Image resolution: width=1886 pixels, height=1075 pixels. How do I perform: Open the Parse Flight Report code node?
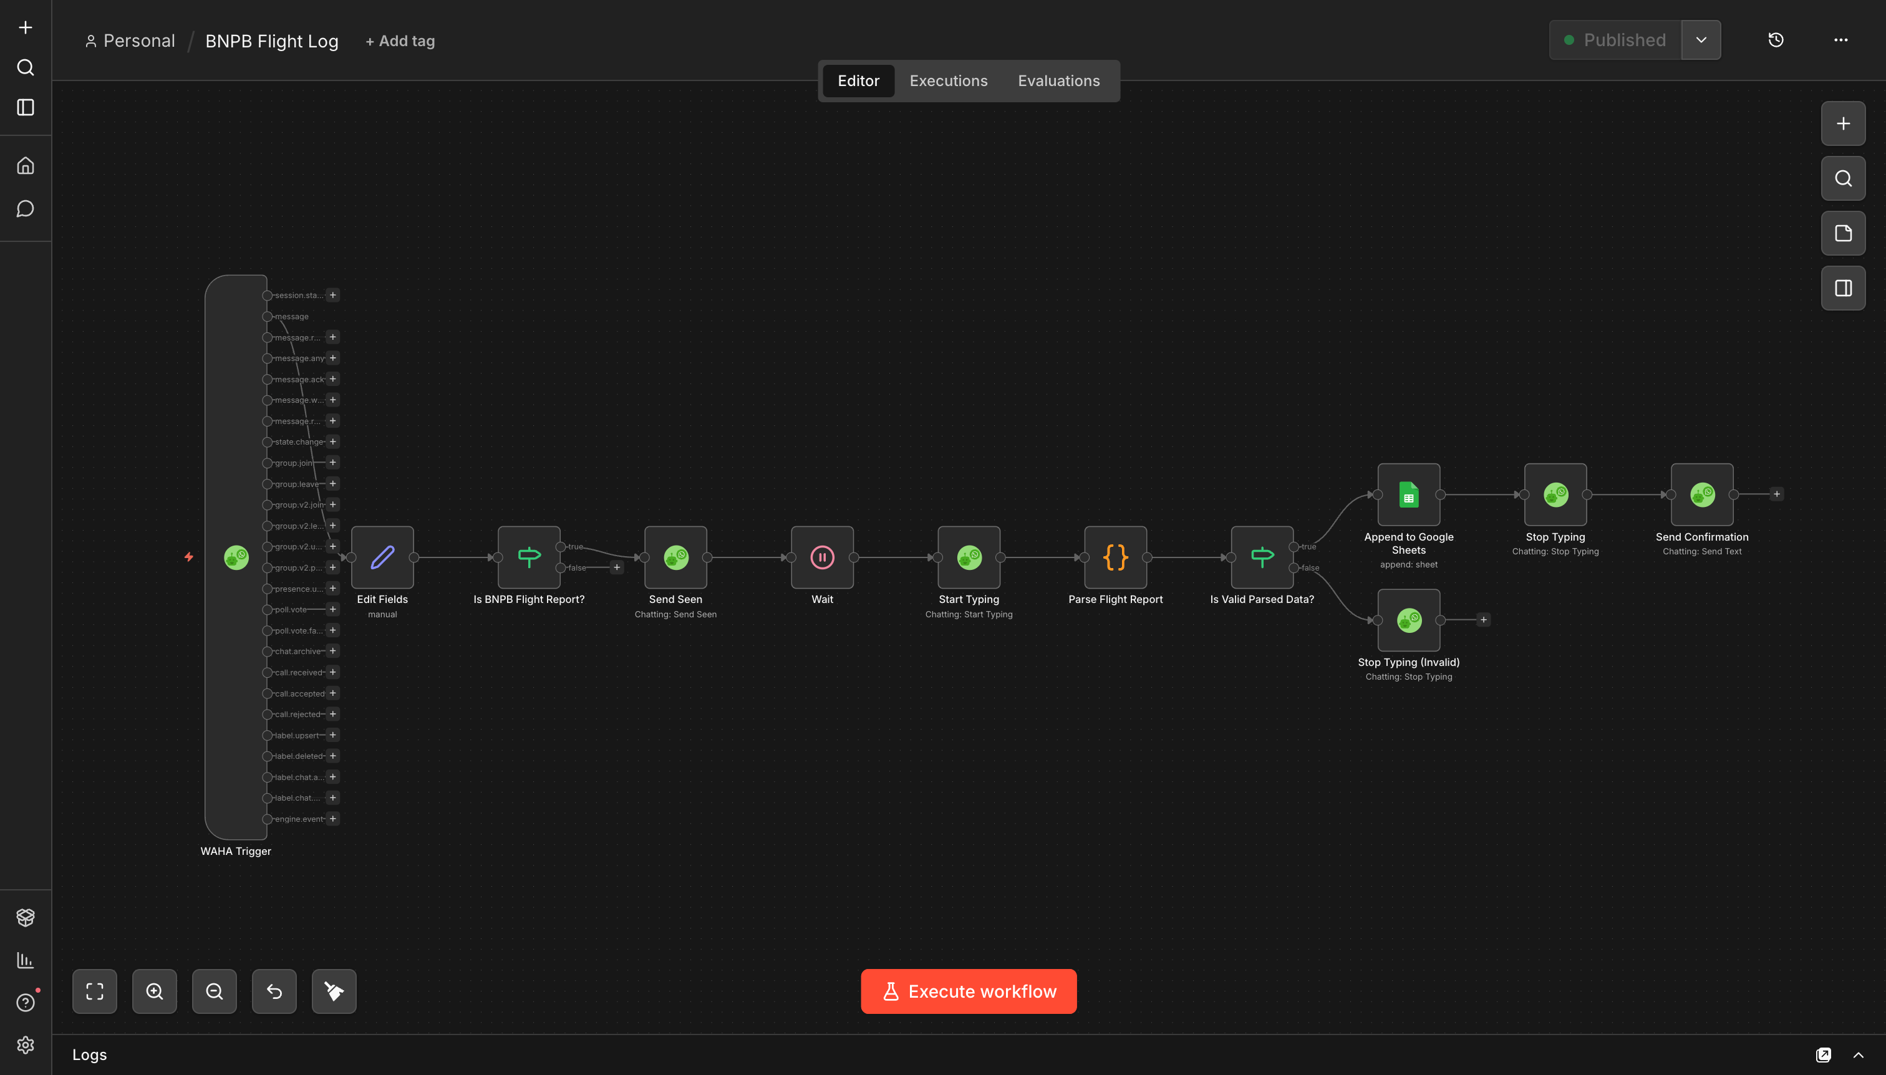point(1115,557)
